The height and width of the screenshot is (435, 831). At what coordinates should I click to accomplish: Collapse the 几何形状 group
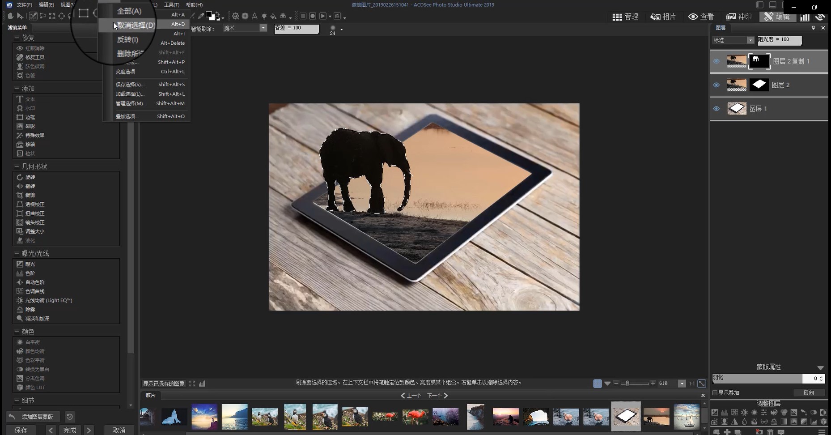(x=17, y=166)
